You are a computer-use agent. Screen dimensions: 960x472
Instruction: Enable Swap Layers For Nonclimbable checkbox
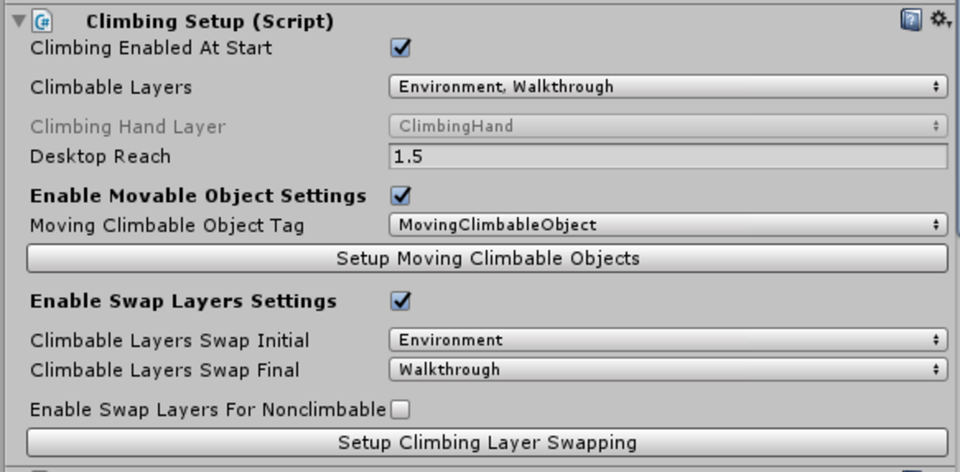pos(400,409)
